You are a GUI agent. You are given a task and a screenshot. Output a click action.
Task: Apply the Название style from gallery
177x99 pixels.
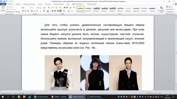112,9
